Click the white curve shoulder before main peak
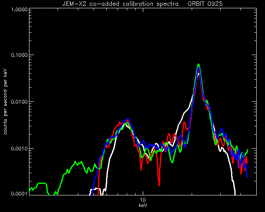Viewport: 265px width, 212px height. [x=185, y=111]
